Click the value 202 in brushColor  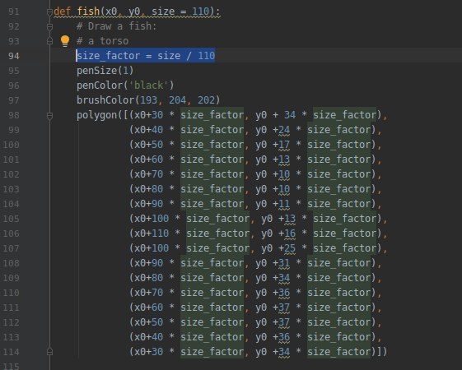[206, 100]
